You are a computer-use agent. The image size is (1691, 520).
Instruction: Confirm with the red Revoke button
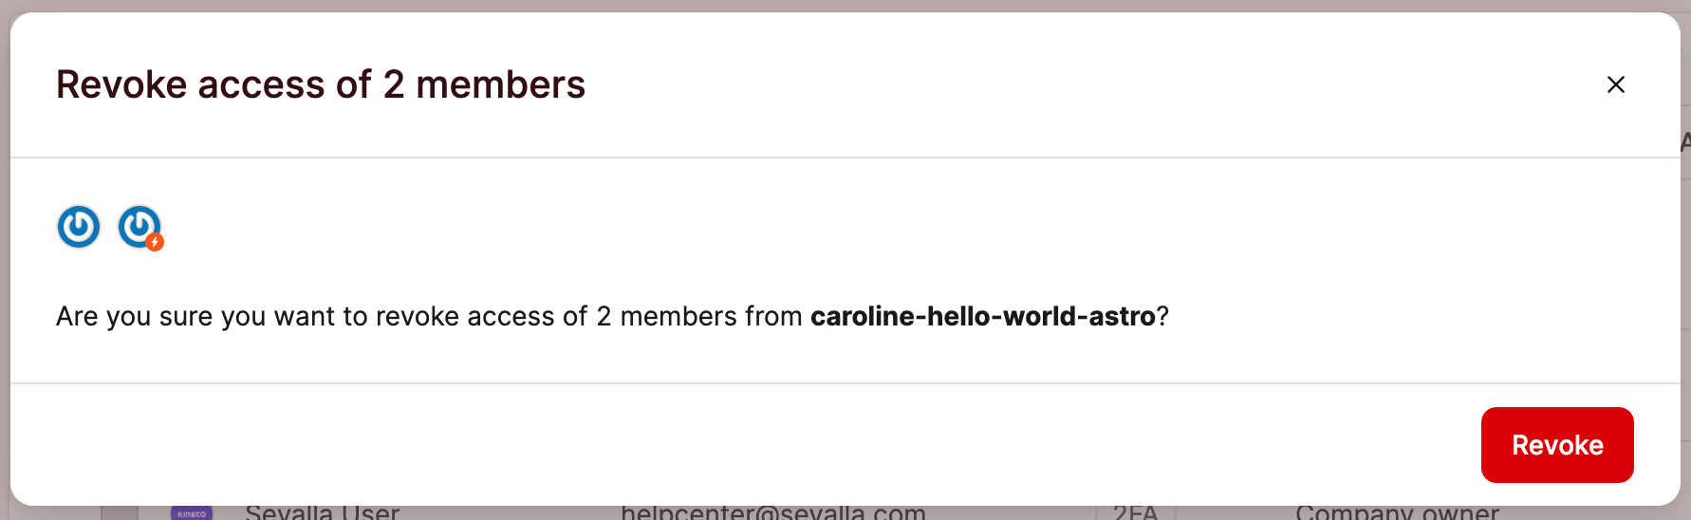(1556, 445)
